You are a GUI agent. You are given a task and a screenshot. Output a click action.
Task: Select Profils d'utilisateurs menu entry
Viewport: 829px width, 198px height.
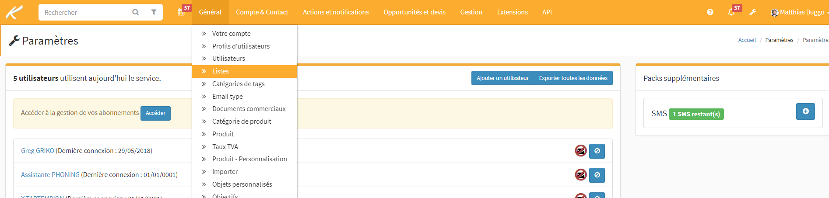tap(244, 46)
